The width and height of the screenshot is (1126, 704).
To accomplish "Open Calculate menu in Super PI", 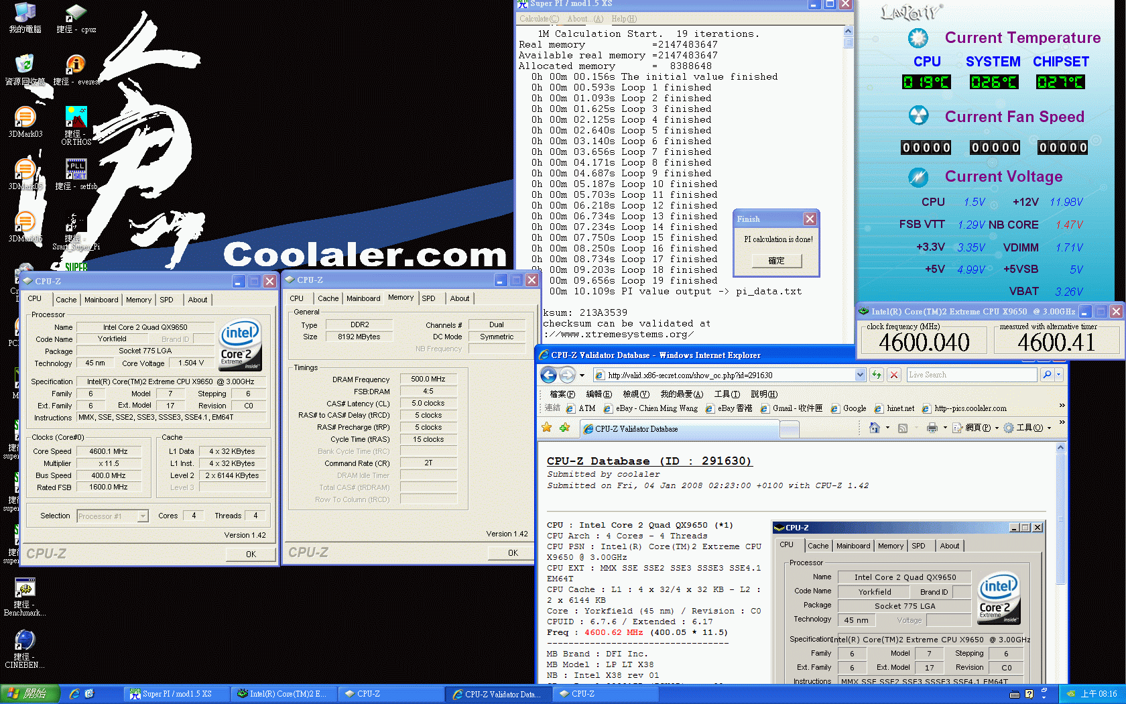I will [539, 19].
